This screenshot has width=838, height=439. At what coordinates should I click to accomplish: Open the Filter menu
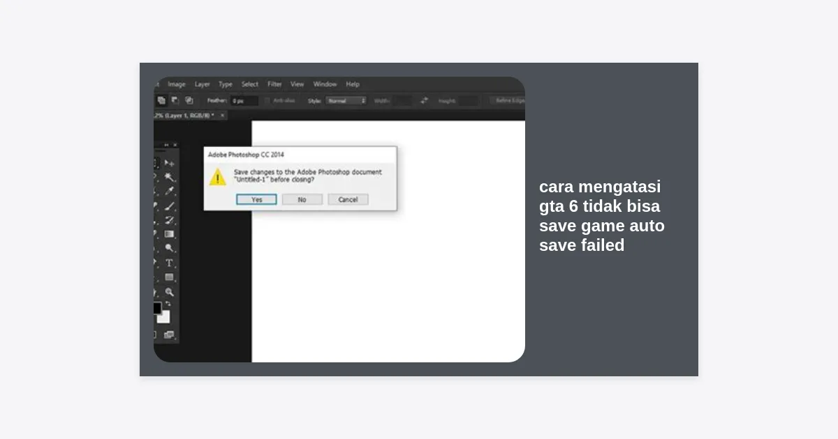click(x=274, y=84)
